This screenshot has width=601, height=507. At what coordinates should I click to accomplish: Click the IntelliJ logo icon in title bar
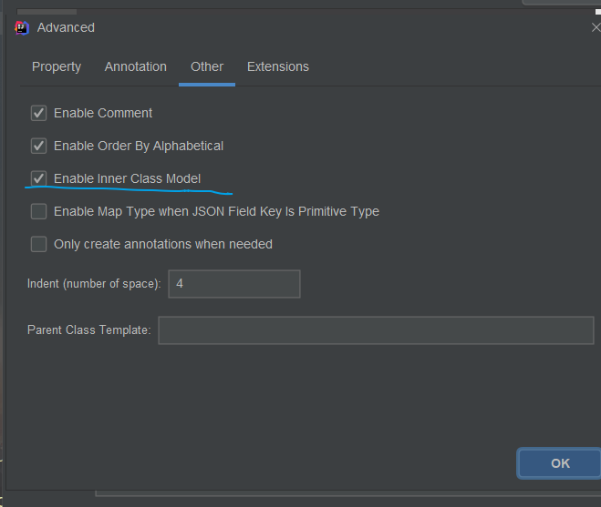pyautogui.click(x=22, y=27)
